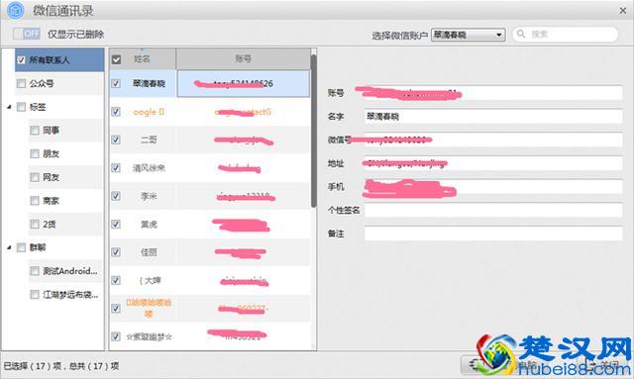
Task: Check the 朋友 tag checkbox
Action: click(35, 154)
